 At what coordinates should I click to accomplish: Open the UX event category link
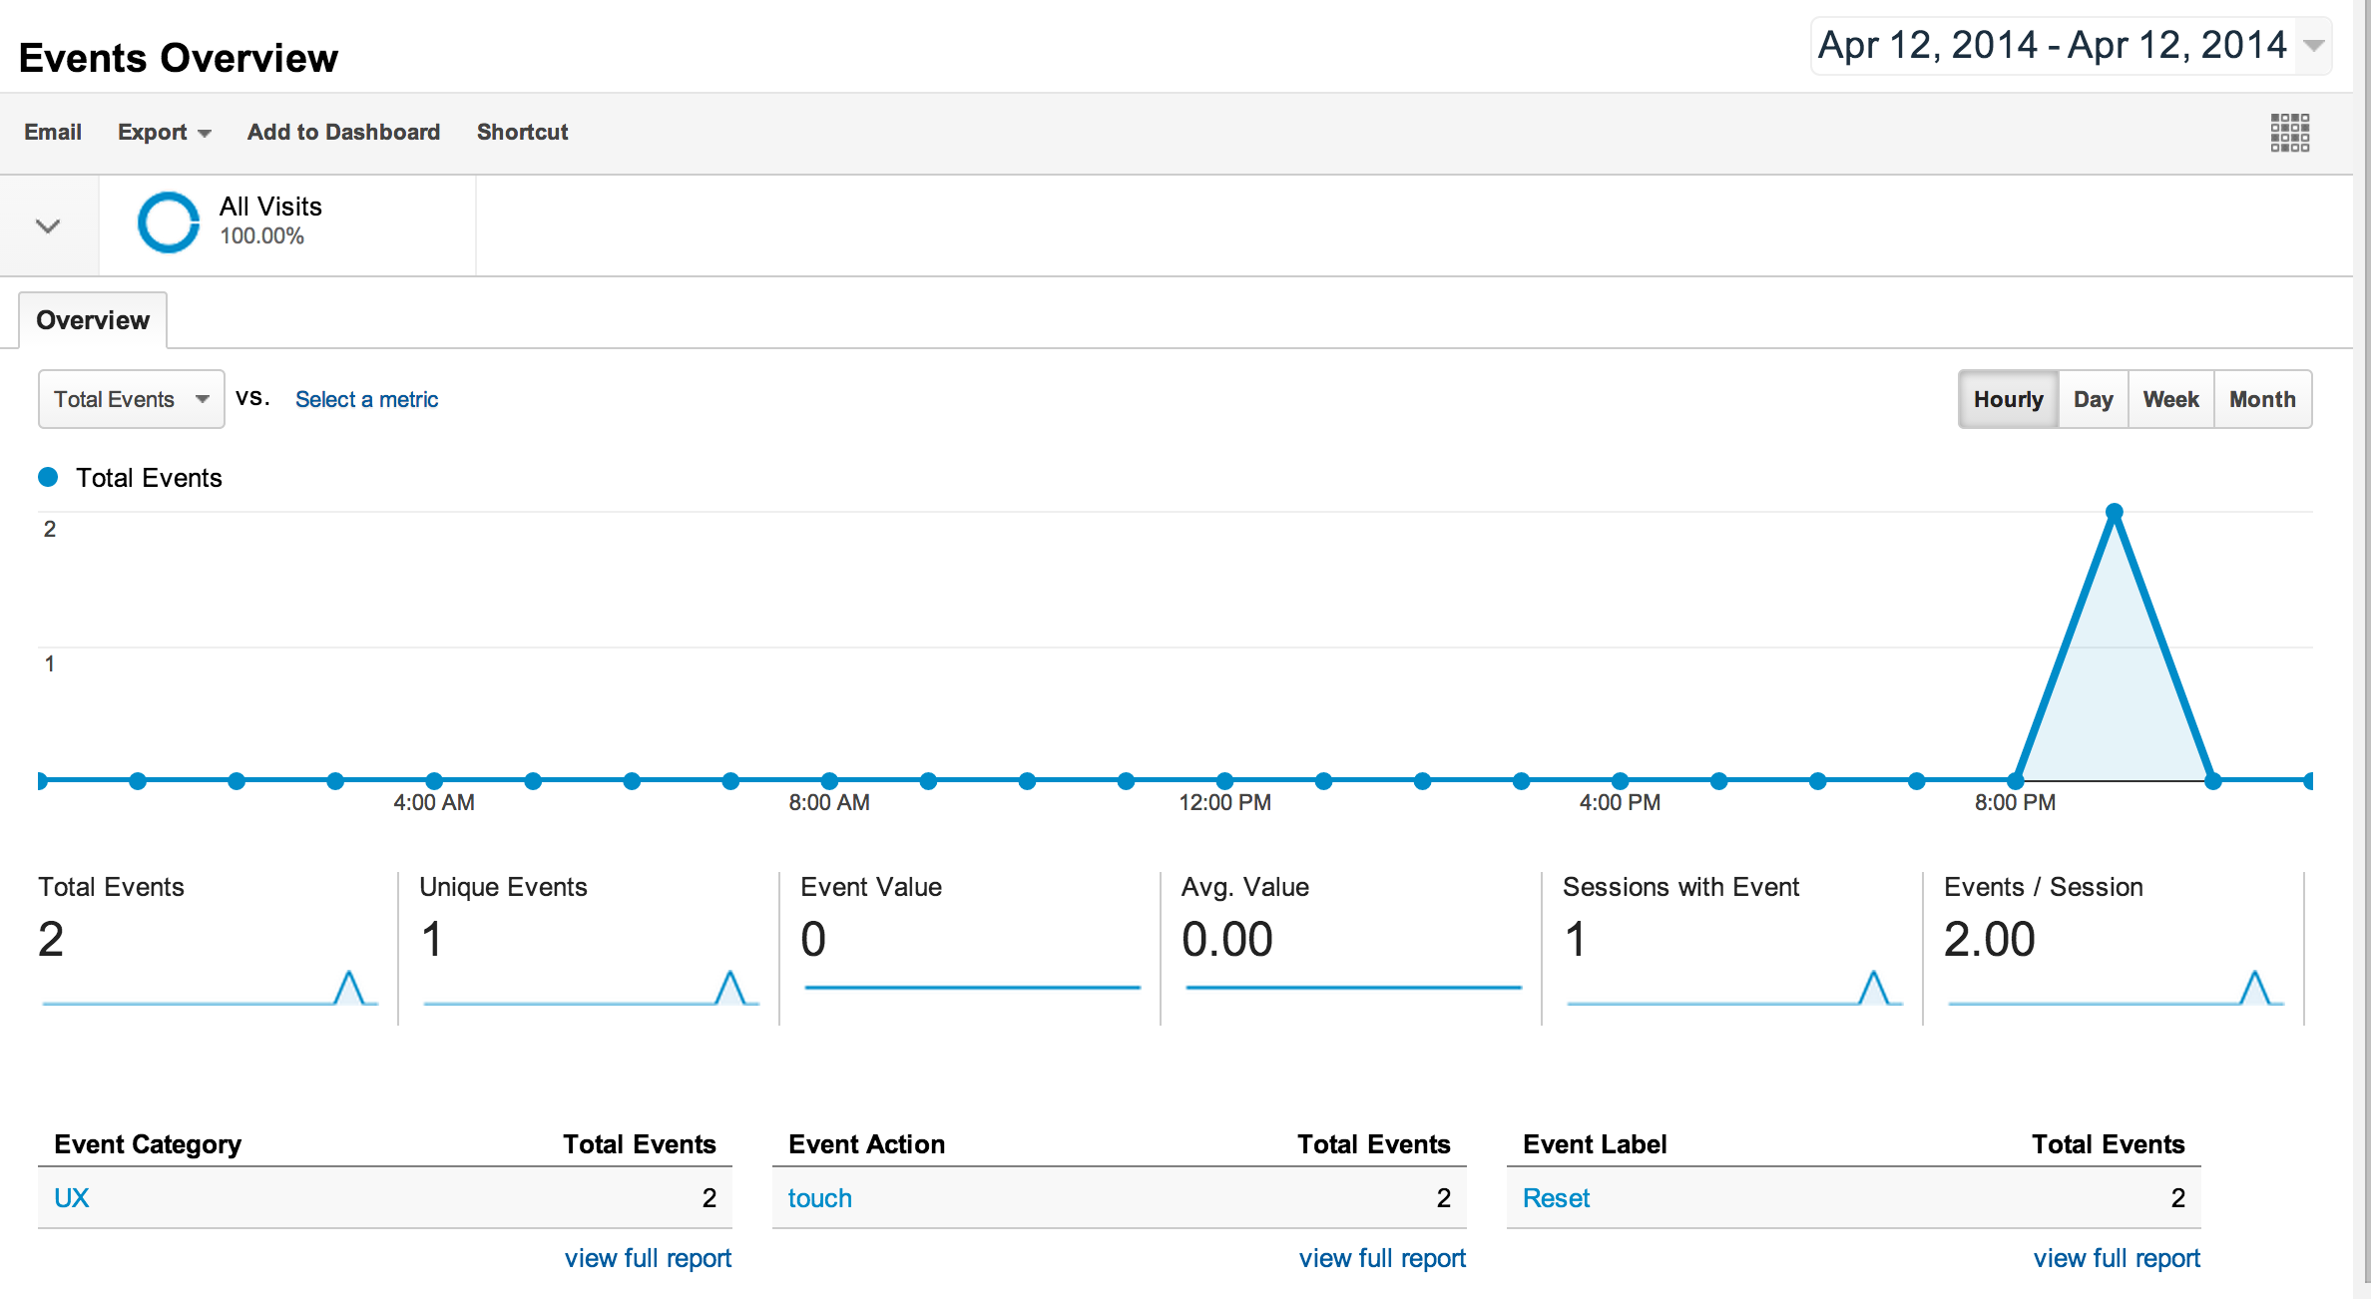(71, 1197)
